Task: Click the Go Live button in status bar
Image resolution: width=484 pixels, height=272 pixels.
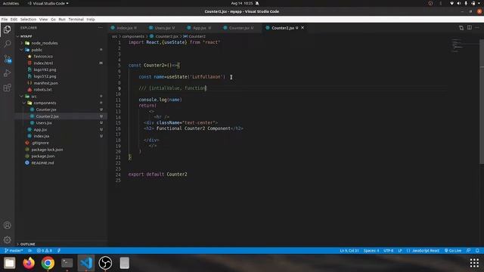Action: (453, 250)
